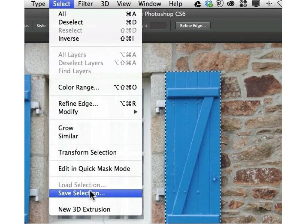
Task: Click the options bar field left of Refine Edge
Action: tap(158, 26)
